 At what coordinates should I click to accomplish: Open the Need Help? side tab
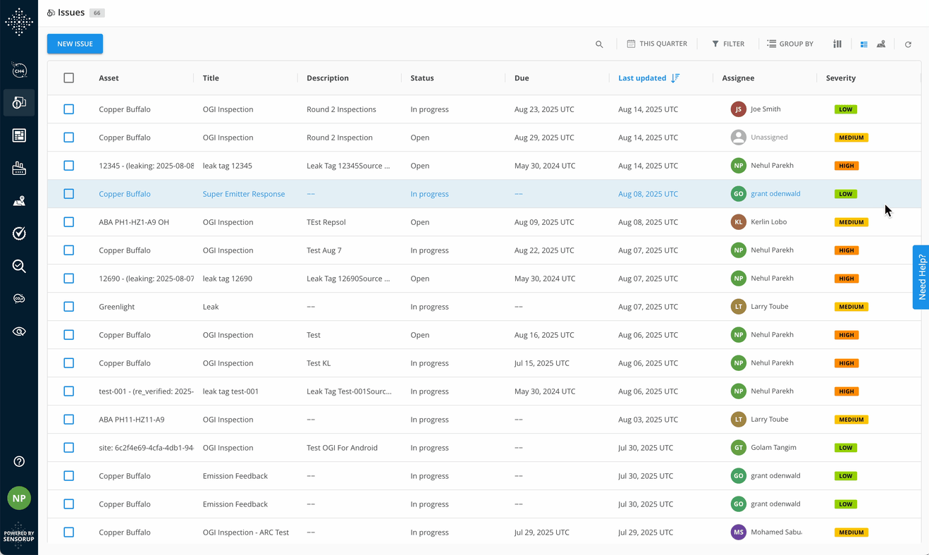[921, 277]
